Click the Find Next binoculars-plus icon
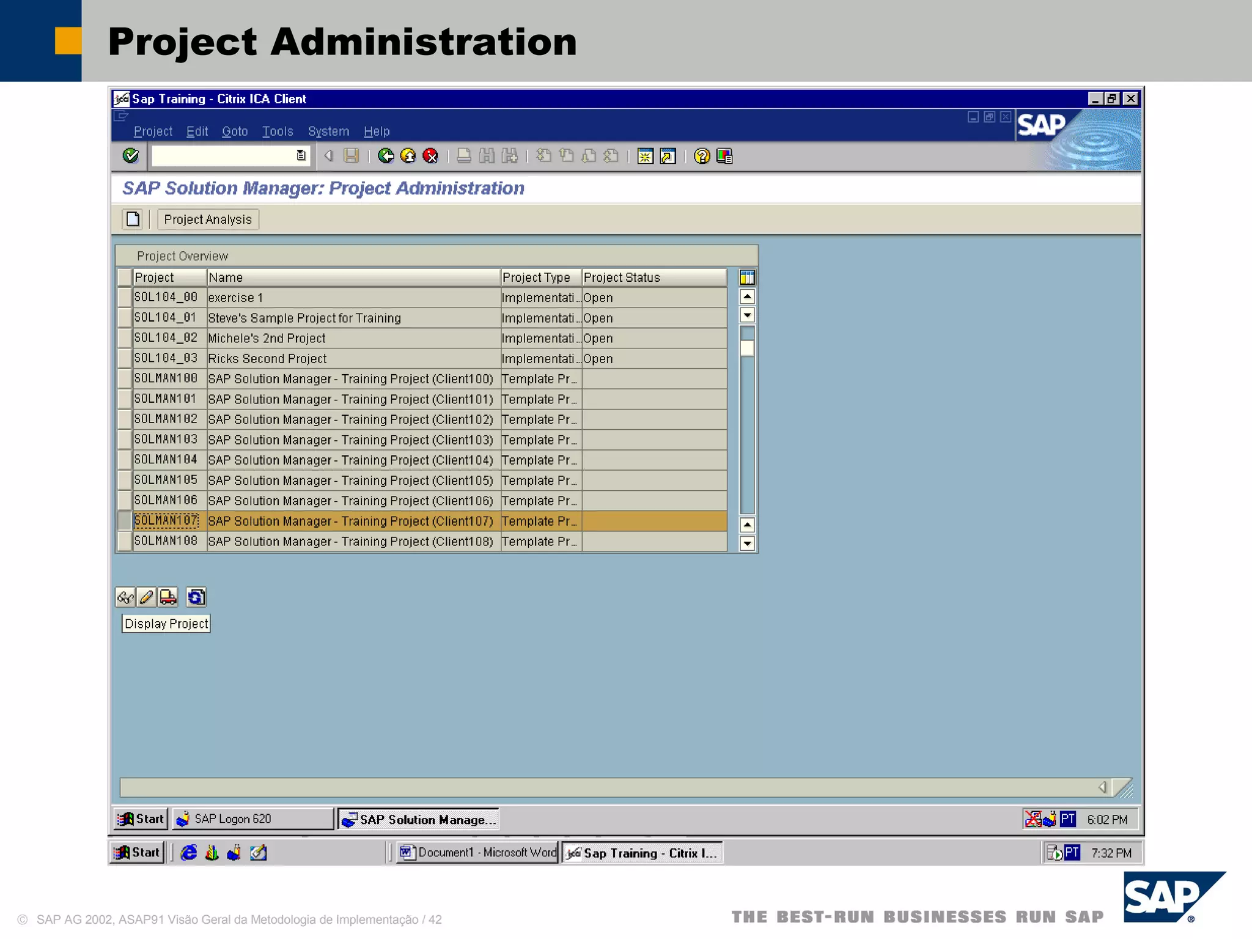 pyautogui.click(x=509, y=156)
